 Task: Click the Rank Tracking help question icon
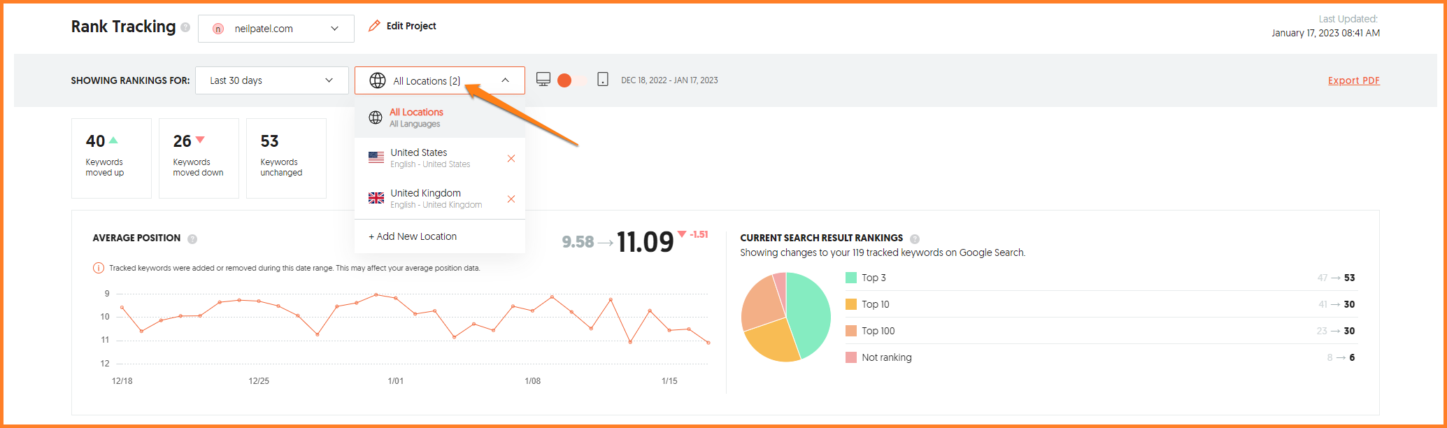tap(185, 27)
